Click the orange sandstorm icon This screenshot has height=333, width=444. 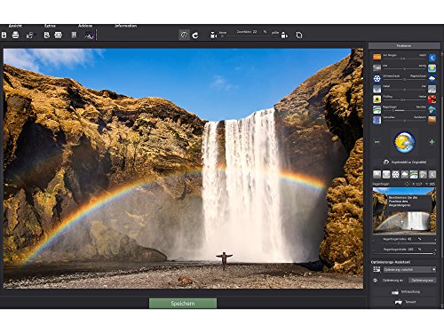(x=432, y=120)
